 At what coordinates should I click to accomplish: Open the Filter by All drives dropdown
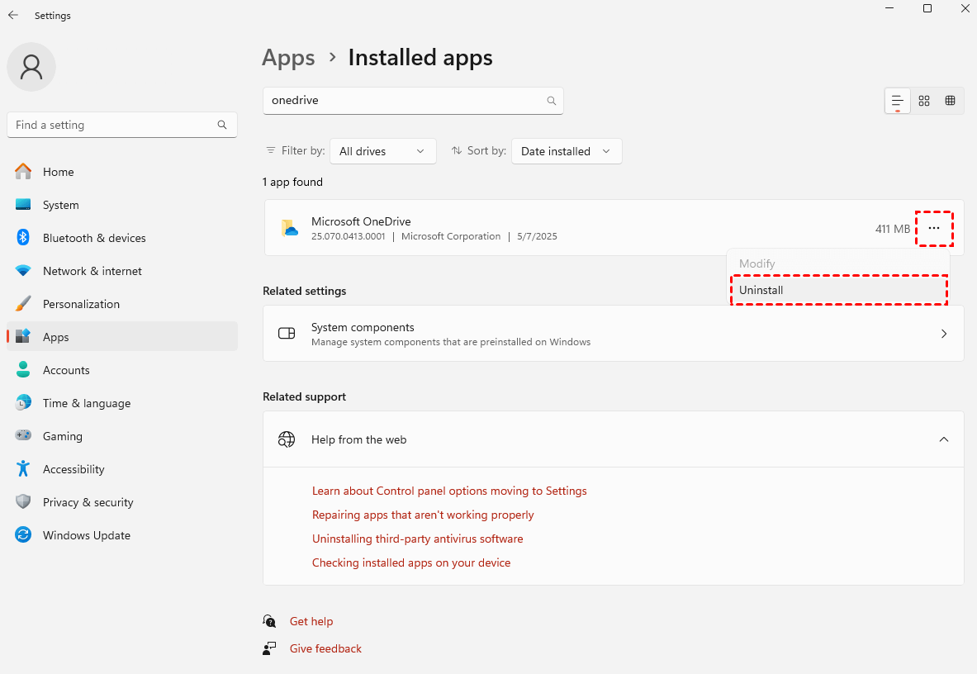pyautogui.click(x=382, y=151)
